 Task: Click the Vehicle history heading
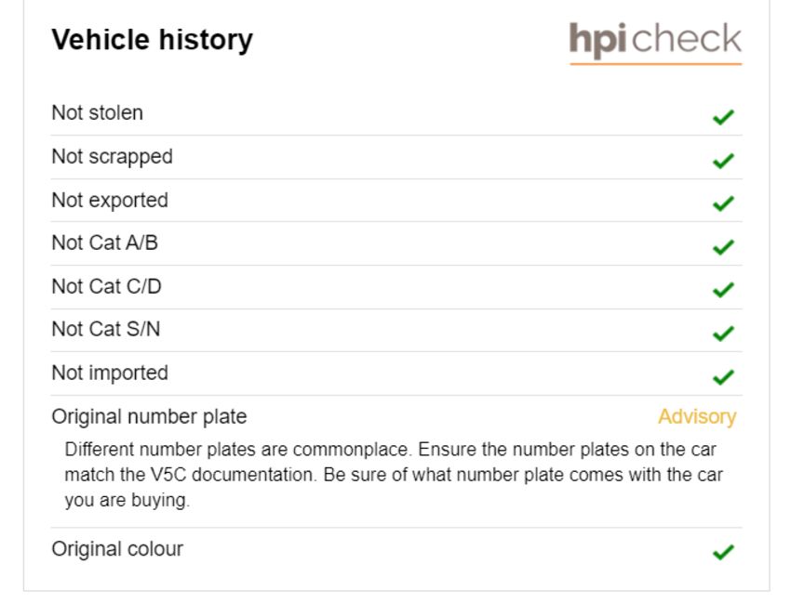coord(153,40)
